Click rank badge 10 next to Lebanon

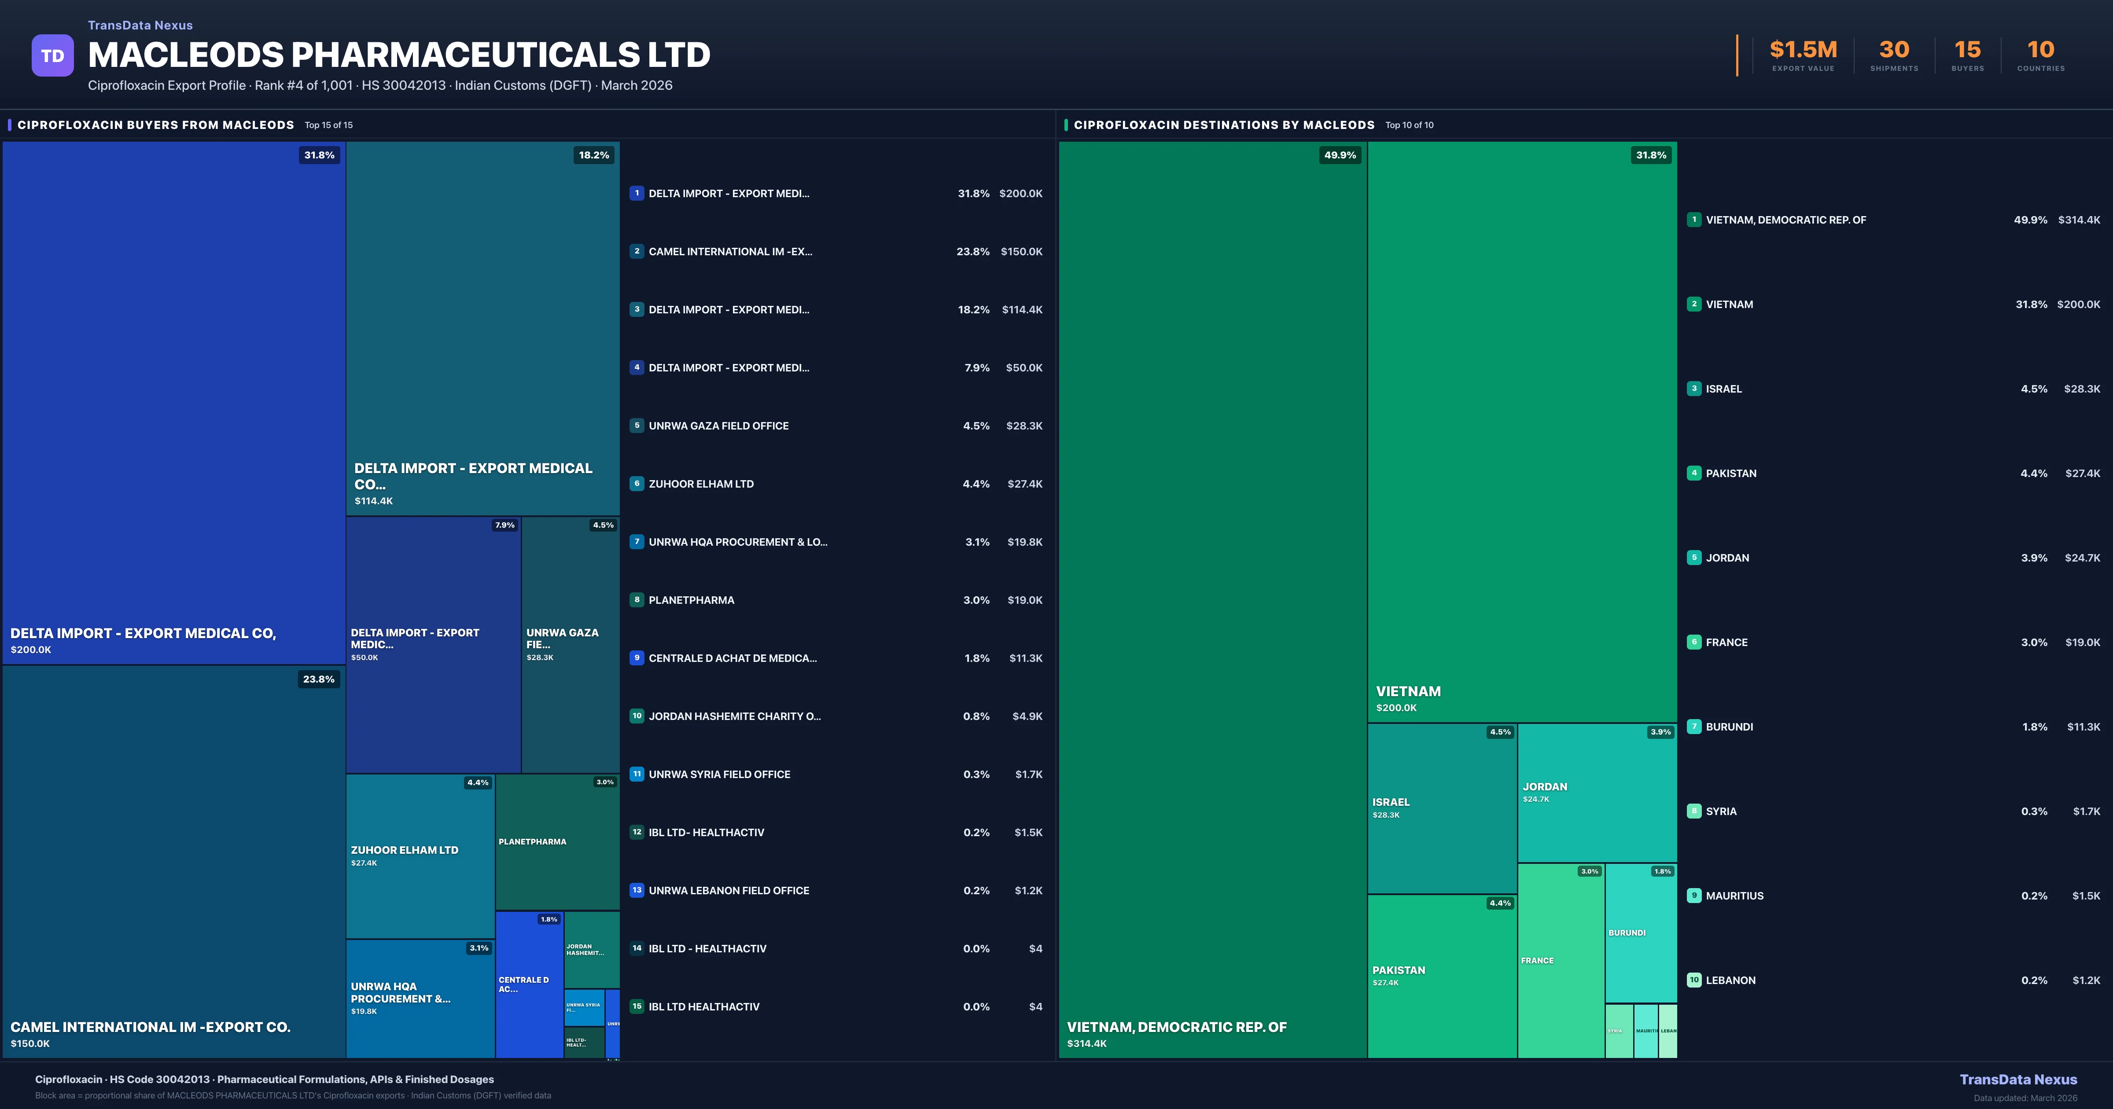pos(1694,980)
